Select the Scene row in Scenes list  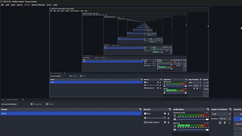click(x=71, y=113)
